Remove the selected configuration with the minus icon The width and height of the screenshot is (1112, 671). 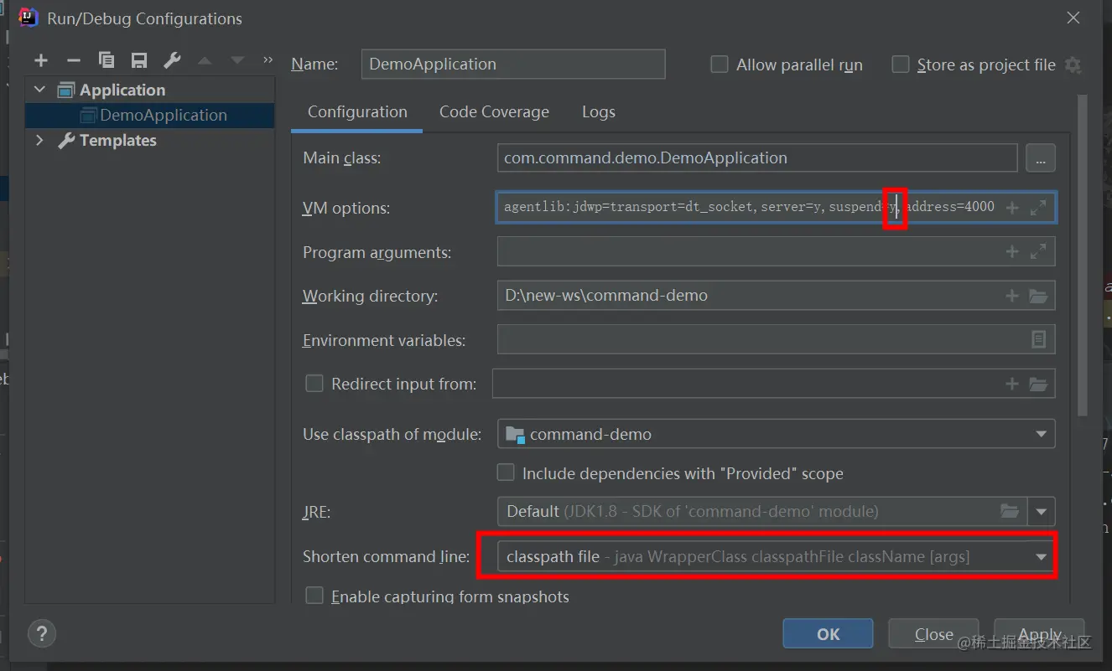74,60
